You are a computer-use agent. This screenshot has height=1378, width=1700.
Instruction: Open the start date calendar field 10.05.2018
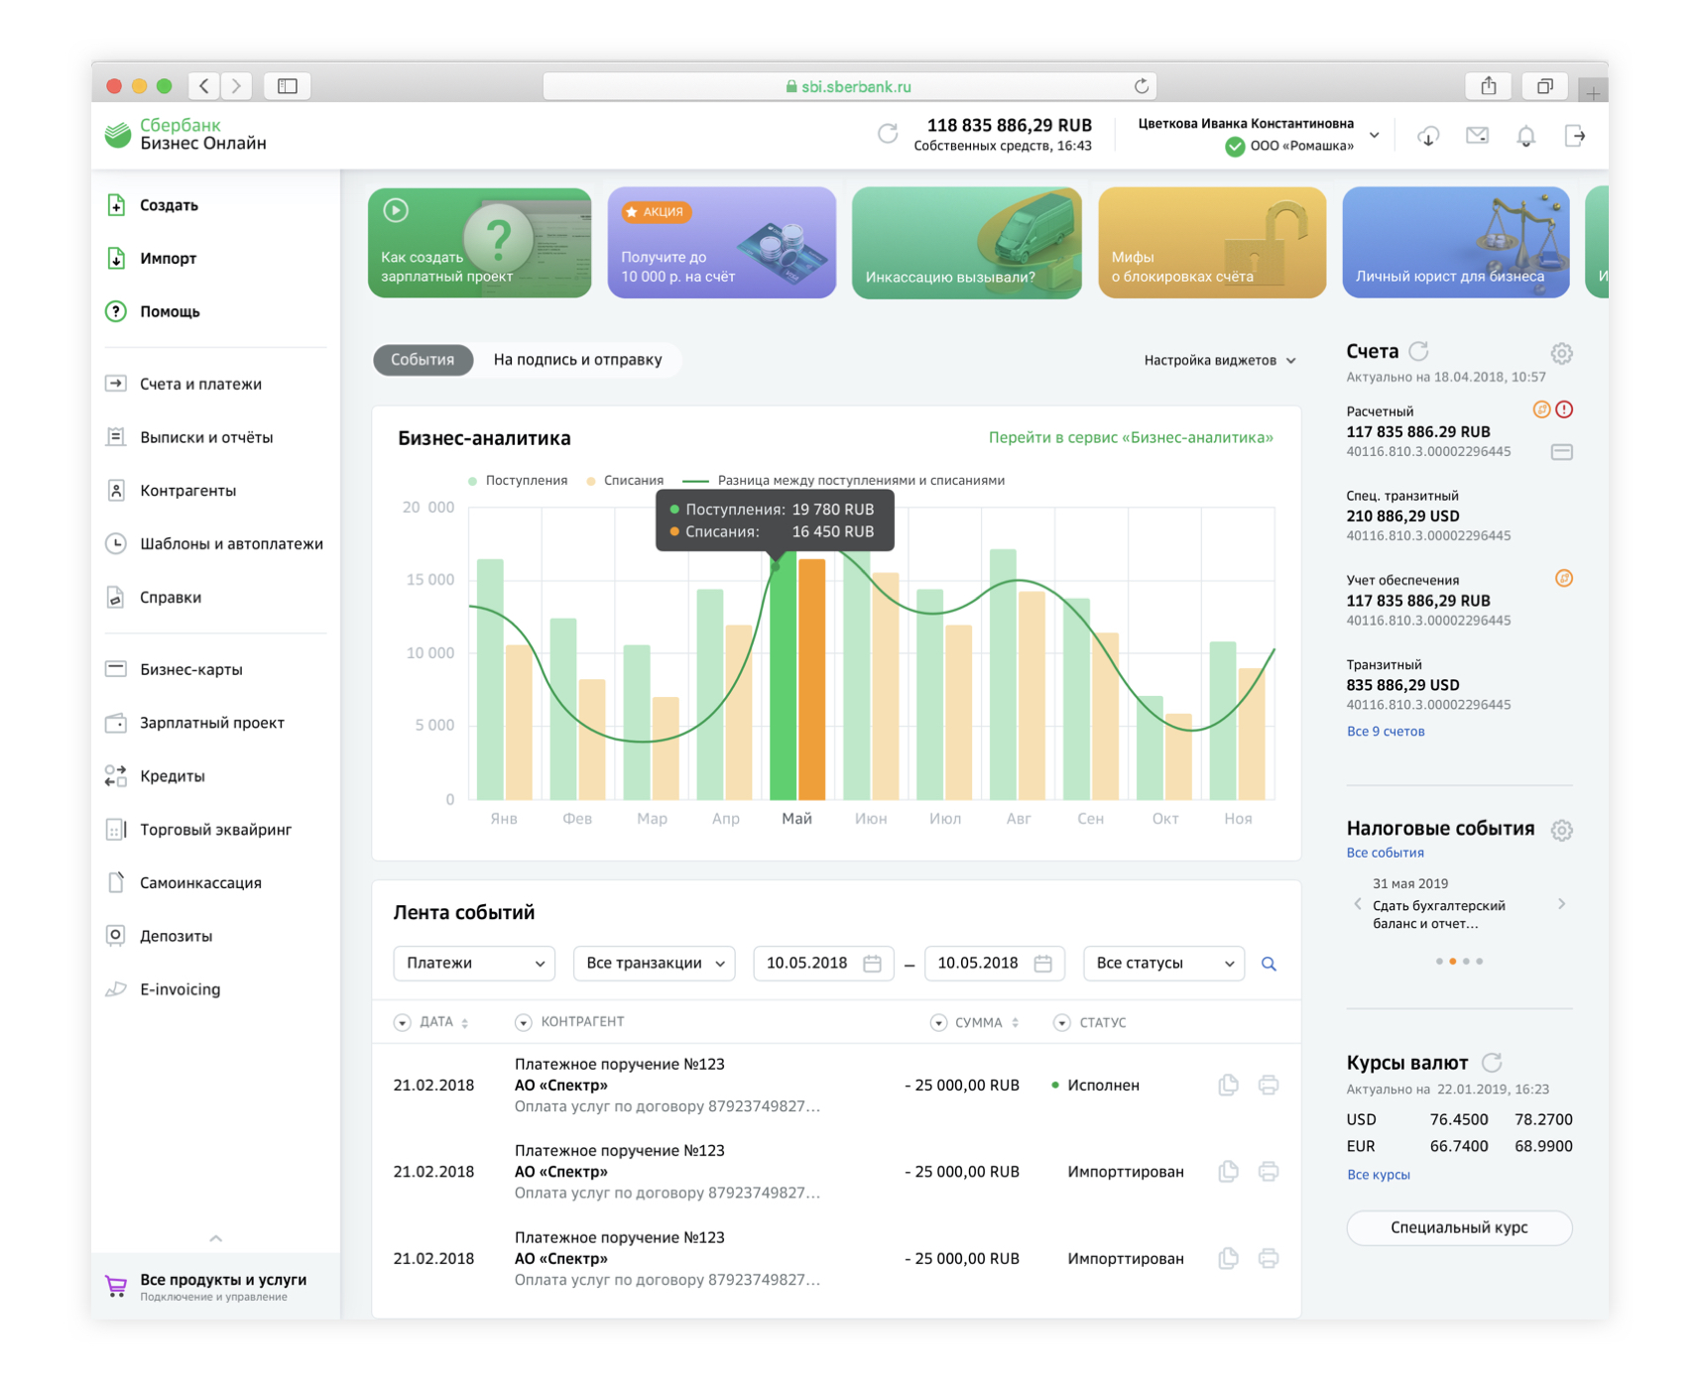[823, 964]
